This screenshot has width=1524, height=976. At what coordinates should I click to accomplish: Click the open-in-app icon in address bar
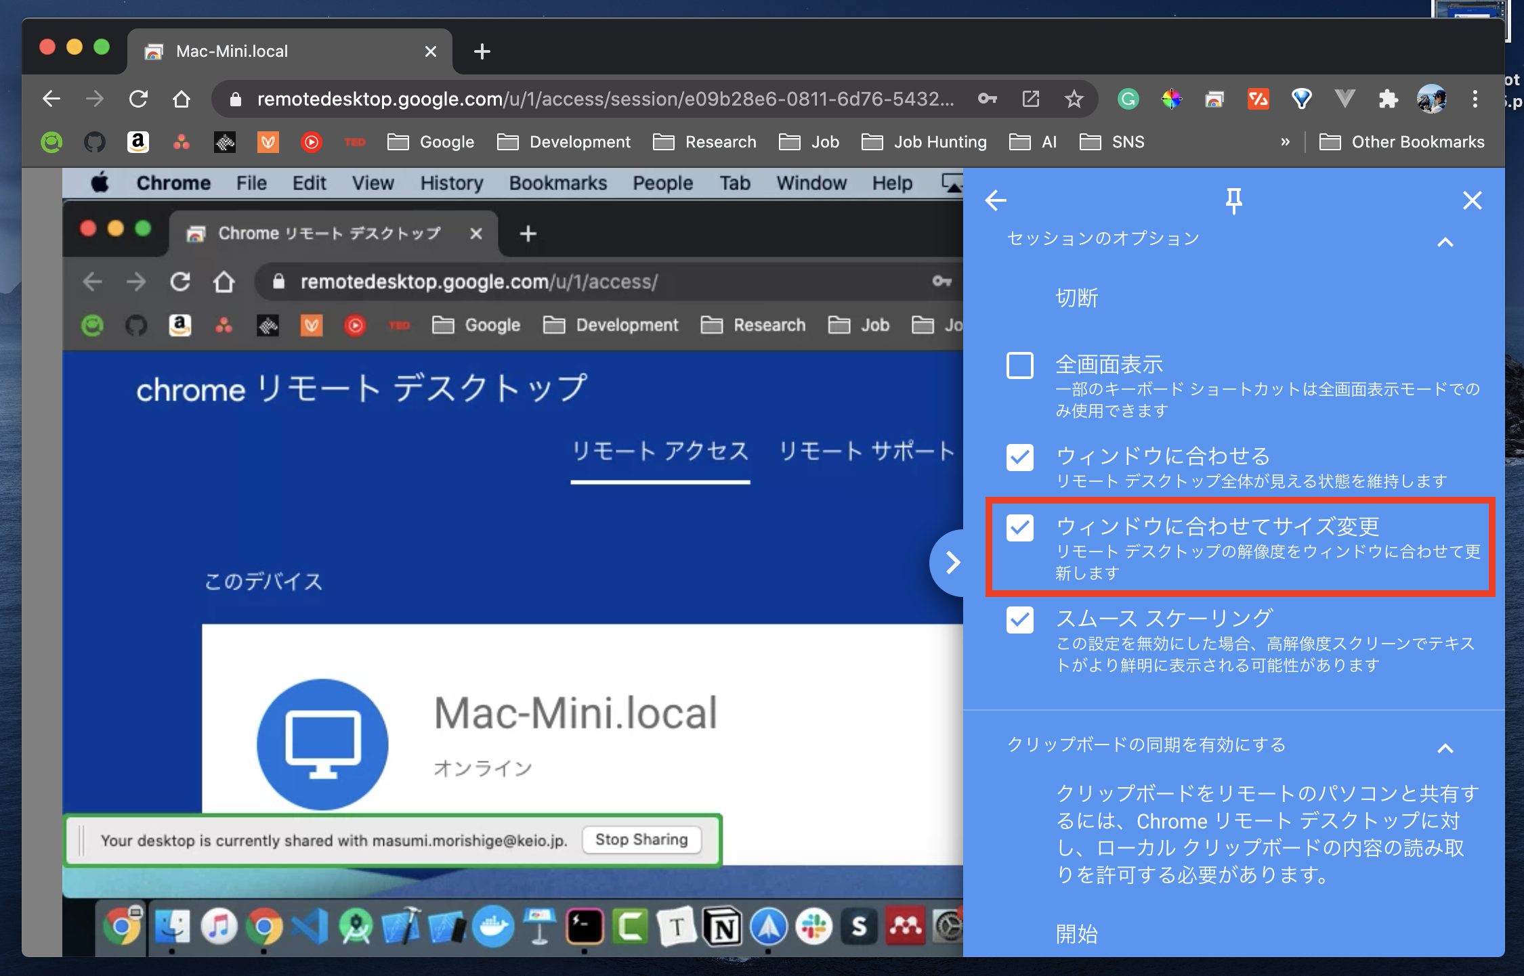1030,99
